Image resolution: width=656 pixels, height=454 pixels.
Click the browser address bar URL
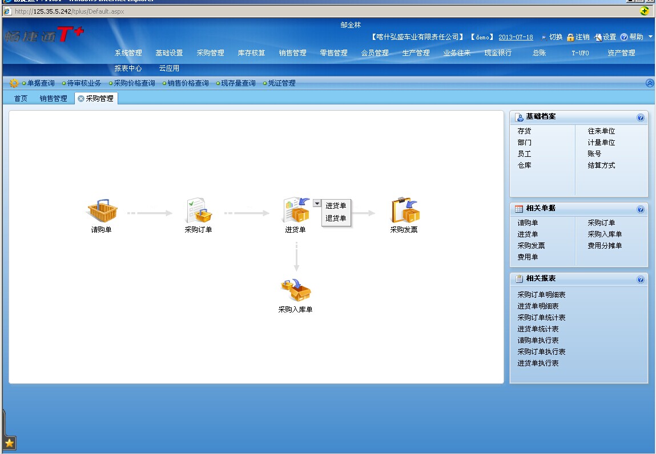click(x=70, y=11)
